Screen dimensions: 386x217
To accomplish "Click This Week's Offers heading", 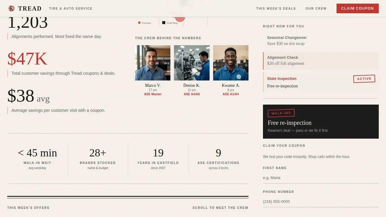I will coord(28,208).
